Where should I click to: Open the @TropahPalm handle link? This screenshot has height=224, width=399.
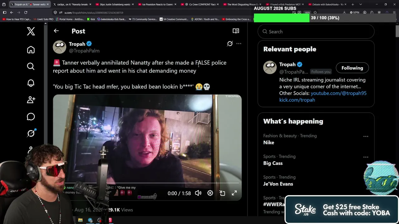pyautogui.click(x=84, y=51)
